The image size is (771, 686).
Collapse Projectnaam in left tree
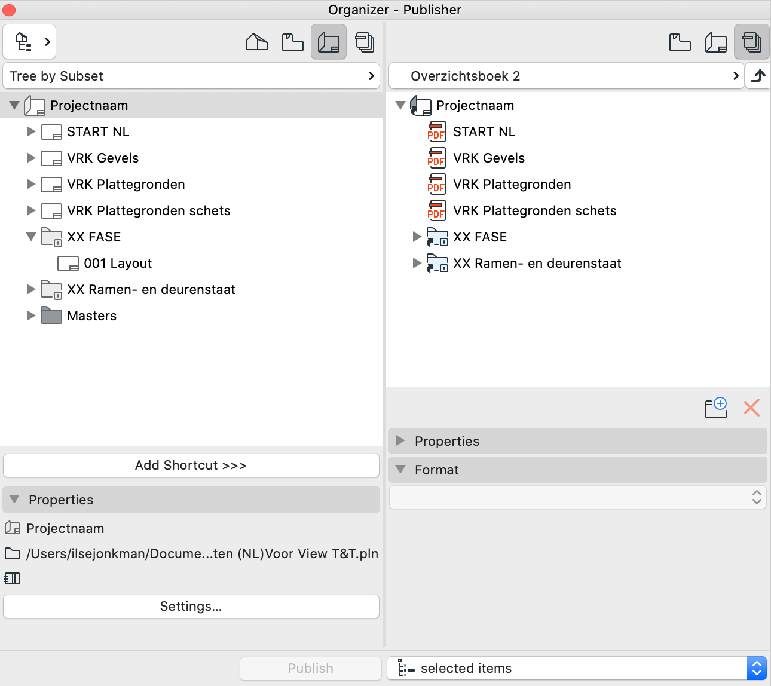click(x=14, y=106)
